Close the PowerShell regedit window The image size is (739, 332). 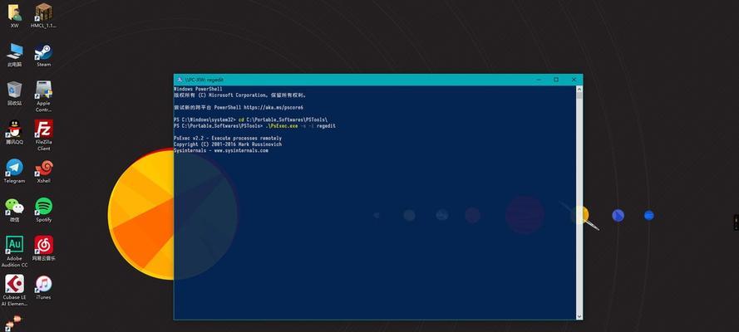(x=574, y=80)
